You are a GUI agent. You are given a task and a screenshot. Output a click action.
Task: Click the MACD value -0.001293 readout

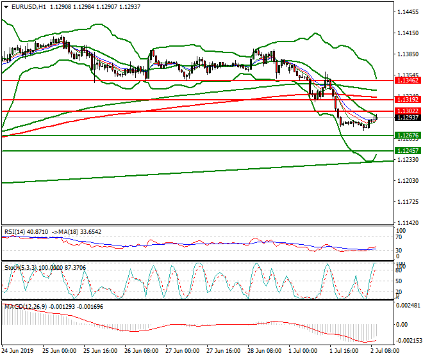point(62,307)
